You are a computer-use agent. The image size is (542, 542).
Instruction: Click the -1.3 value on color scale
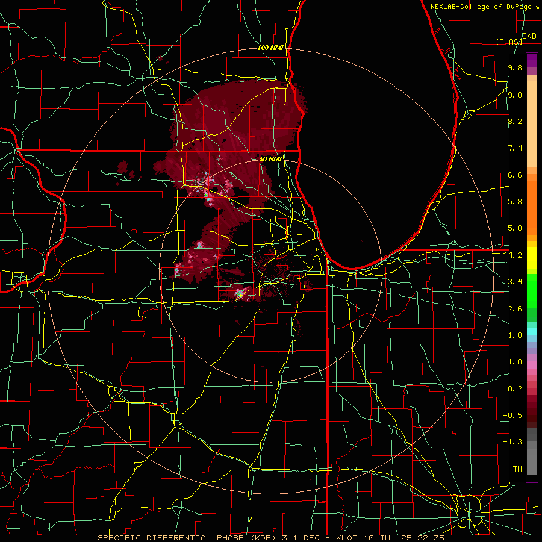[512, 442]
